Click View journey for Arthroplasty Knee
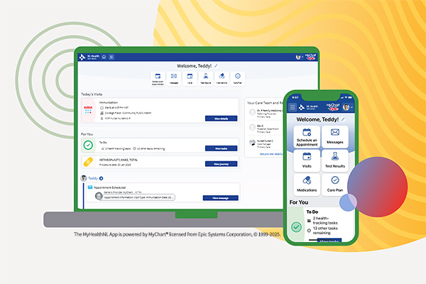Image resolution: width=426 pixels, height=284 pixels. [x=220, y=163]
